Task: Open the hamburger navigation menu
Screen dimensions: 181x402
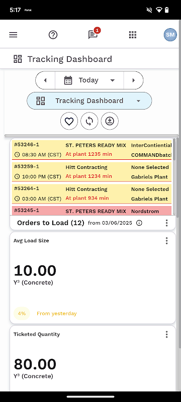Action: [x=13, y=35]
